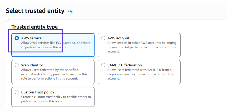
Task: Pick the Web identity radio button
Action: [17, 65]
